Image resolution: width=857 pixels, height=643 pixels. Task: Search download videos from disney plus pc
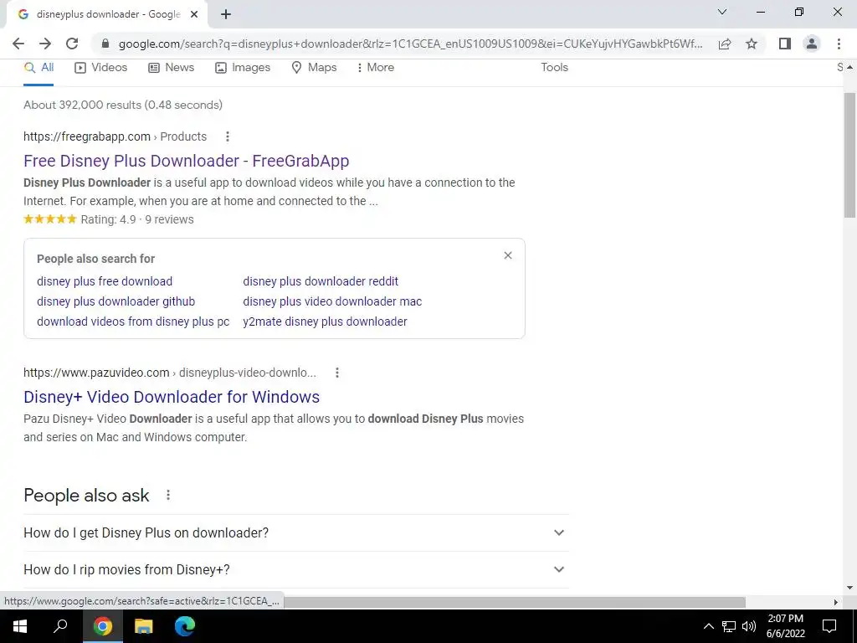point(133,321)
